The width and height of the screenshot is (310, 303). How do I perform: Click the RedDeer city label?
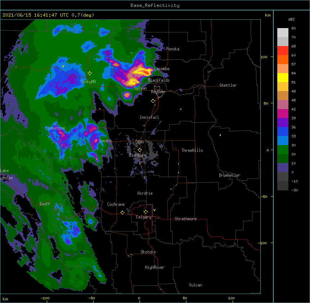[158, 92]
